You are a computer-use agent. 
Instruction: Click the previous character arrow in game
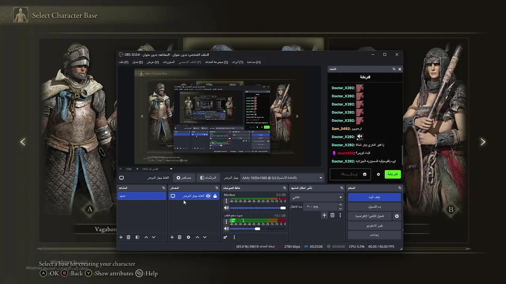[x=23, y=142]
